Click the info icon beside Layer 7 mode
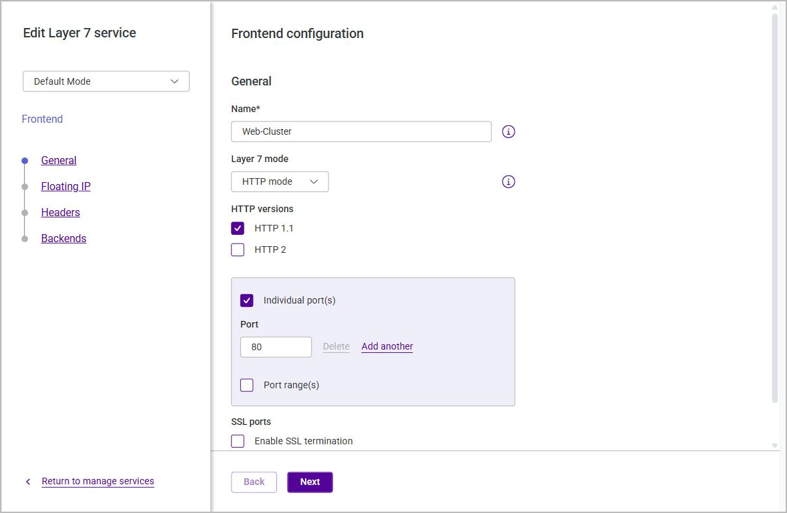Image resolution: width=787 pixels, height=513 pixels. pos(509,181)
